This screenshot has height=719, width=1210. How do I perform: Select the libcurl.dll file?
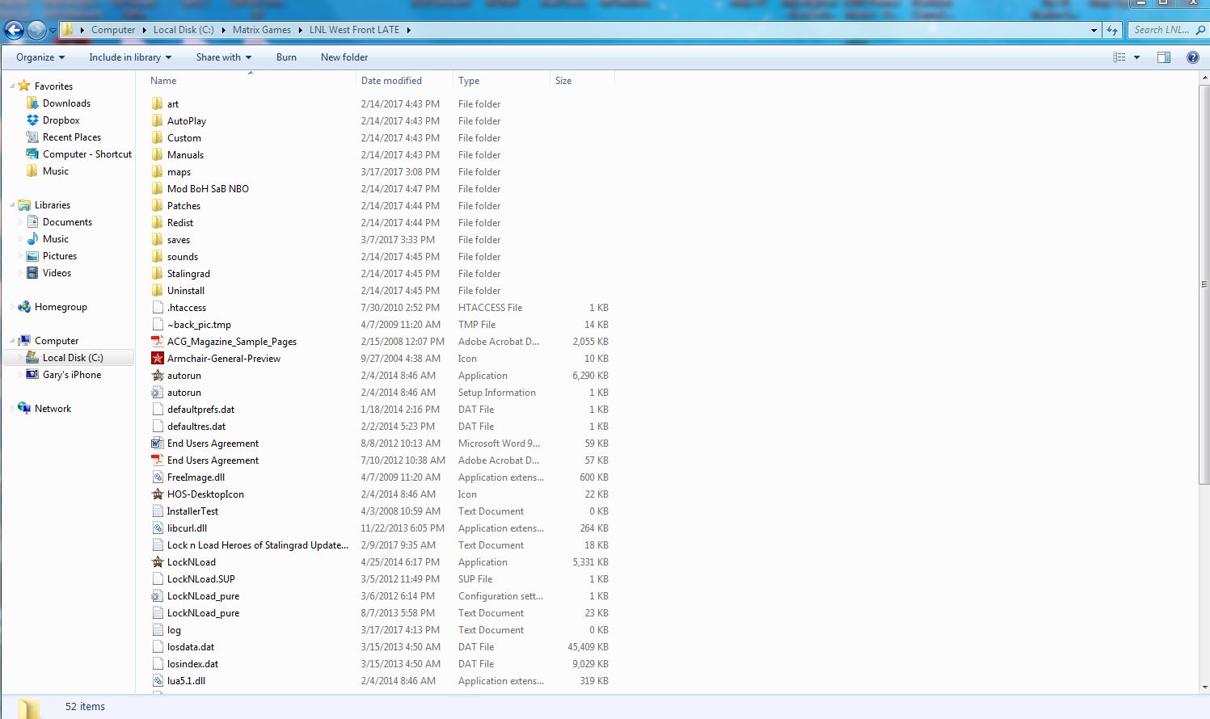pos(187,528)
